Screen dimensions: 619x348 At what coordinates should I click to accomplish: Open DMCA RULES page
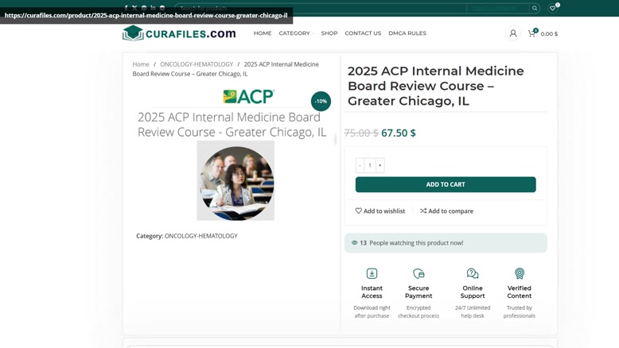(407, 33)
